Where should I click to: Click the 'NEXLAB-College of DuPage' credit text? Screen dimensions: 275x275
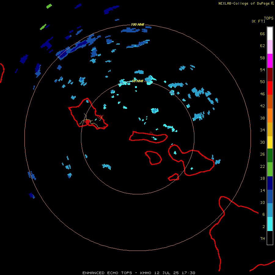(x=244, y=3)
